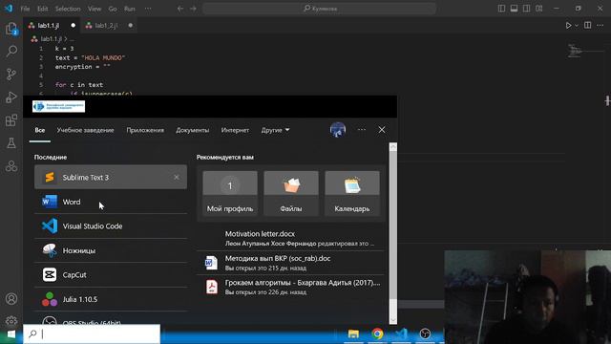Screen dimensions: 611x344
Task: Remove Sublime Text 3 from recent list
Action: pyautogui.click(x=177, y=178)
